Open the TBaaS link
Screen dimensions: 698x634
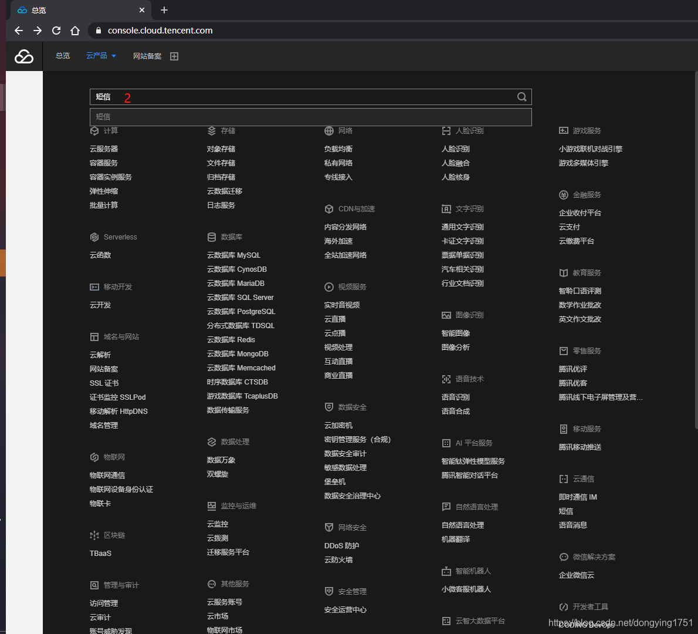pos(101,554)
